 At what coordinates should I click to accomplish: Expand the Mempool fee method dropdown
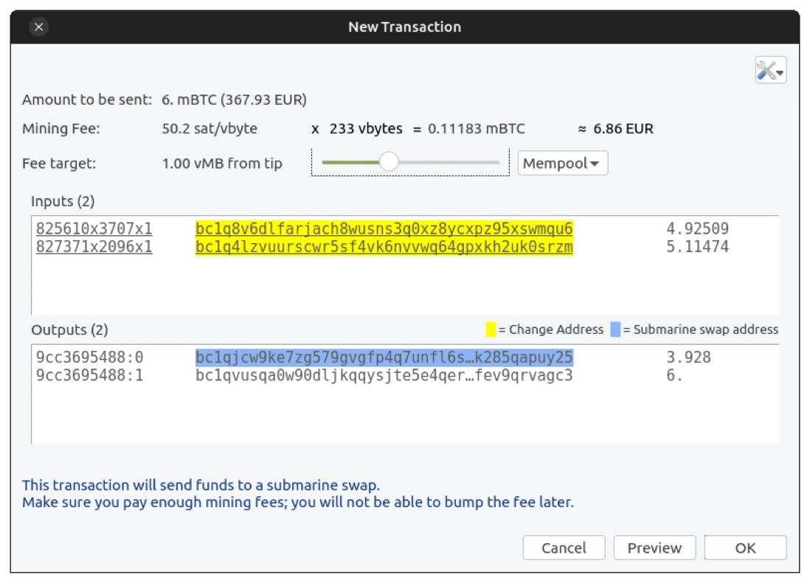tap(562, 164)
